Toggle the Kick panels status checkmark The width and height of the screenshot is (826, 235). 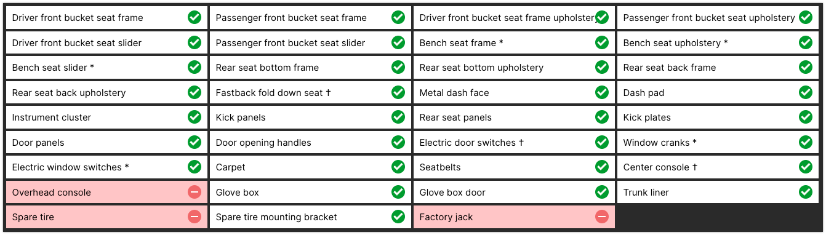point(398,117)
